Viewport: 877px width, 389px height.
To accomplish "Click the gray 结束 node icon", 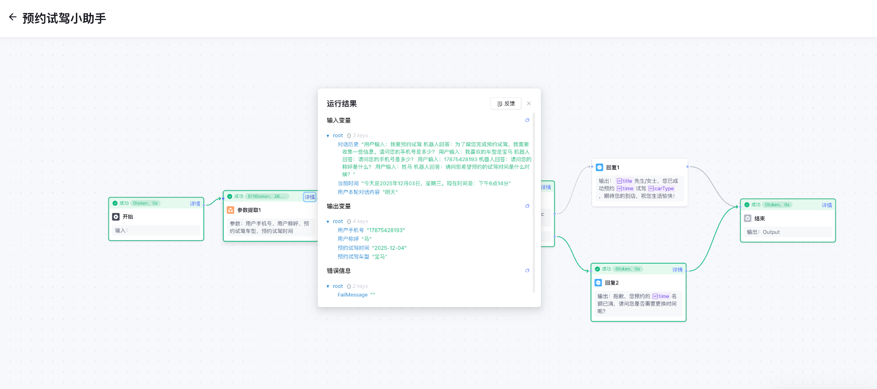I will pyautogui.click(x=748, y=218).
